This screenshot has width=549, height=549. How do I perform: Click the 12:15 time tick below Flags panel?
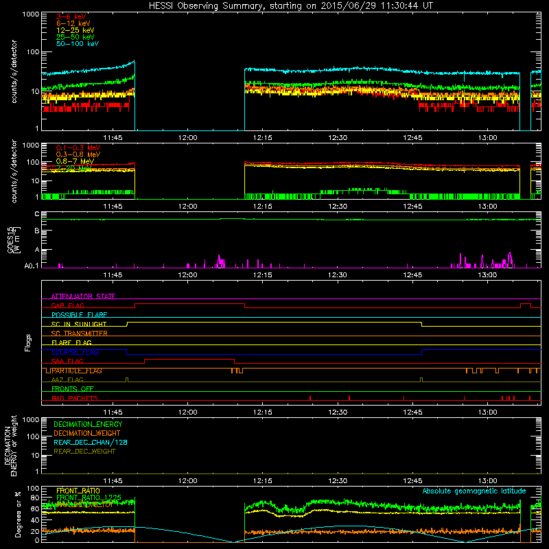[263, 412]
